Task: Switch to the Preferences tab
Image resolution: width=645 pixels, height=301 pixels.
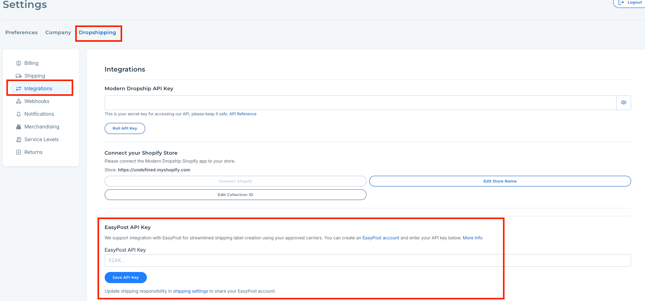Action: [x=21, y=33]
